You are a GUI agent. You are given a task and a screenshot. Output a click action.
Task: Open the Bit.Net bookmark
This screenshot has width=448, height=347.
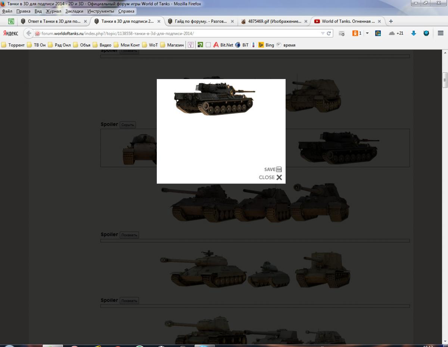[223, 45]
